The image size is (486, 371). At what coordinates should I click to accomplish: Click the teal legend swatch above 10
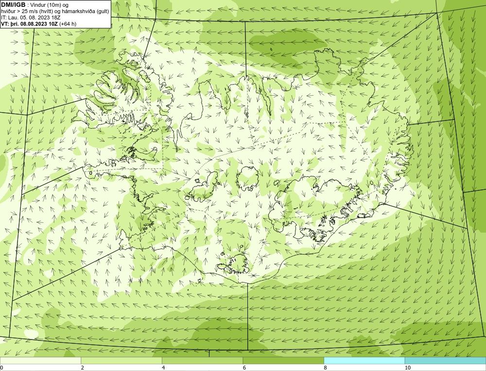pyautogui.click(x=445, y=360)
